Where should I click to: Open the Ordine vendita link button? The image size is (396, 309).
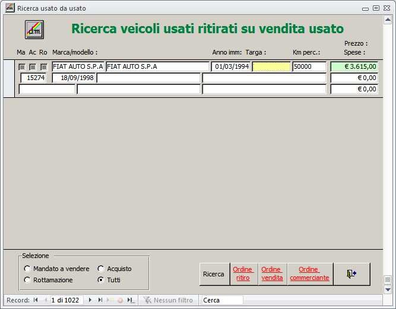pyautogui.click(x=273, y=274)
